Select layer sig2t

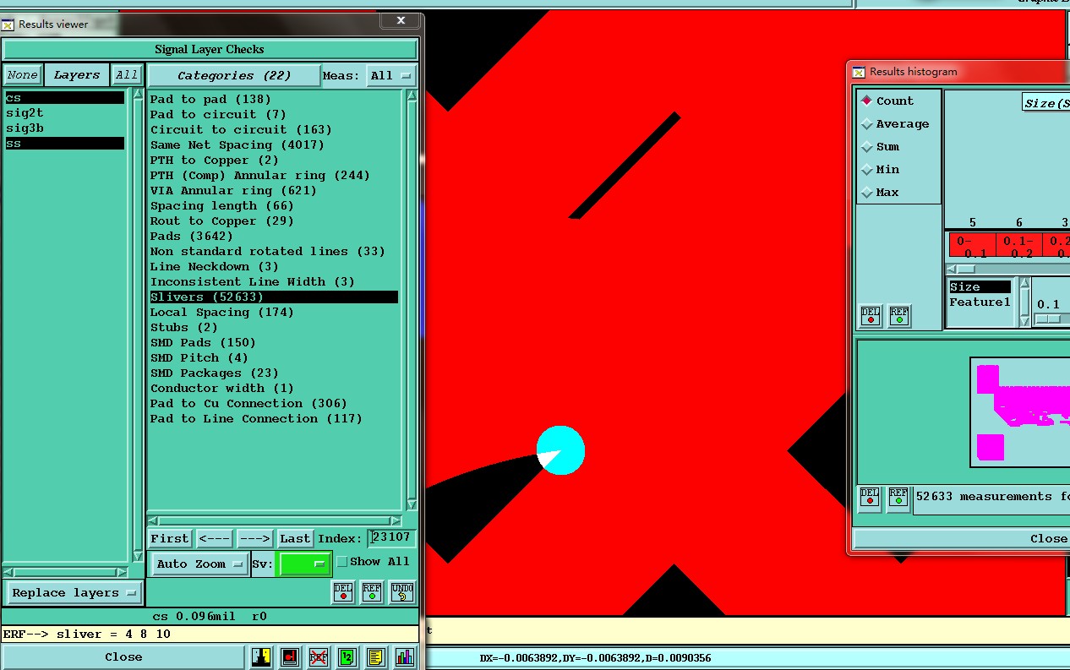(x=65, y=113)
